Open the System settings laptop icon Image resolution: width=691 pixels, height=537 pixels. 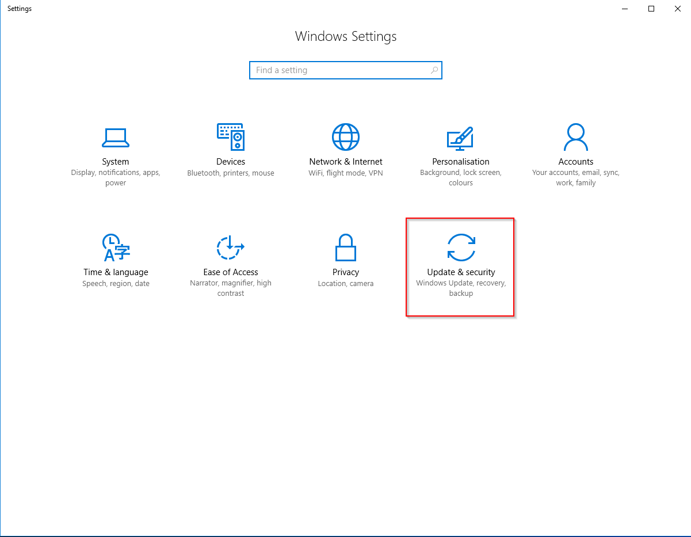click(116, 137)
